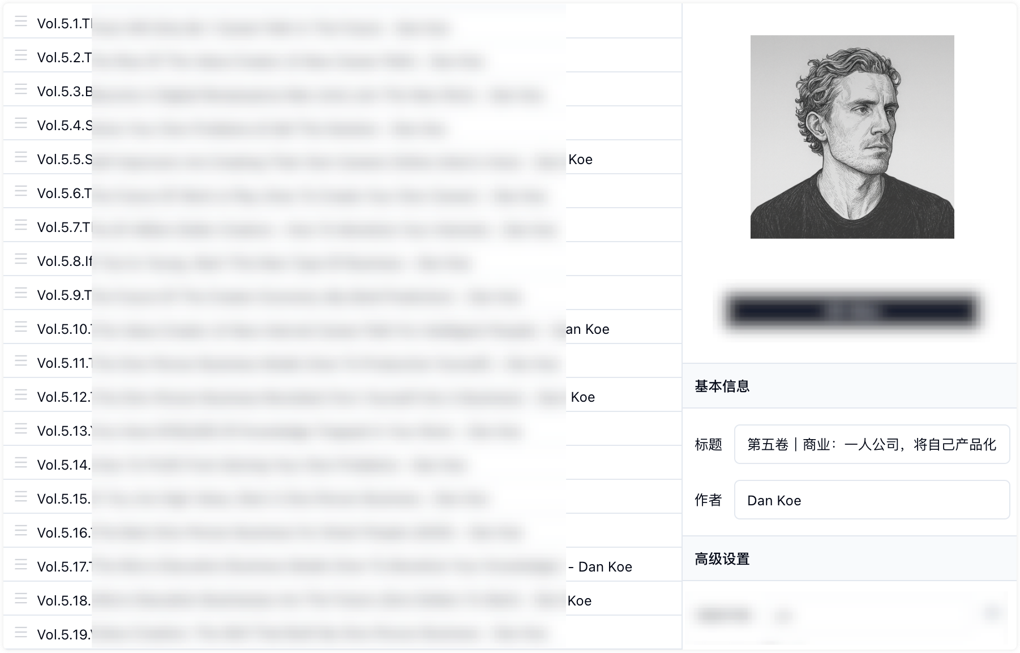Select the Vol.5.2 chapter row
Screen dimensions: 1020x653
coord(342,55)
